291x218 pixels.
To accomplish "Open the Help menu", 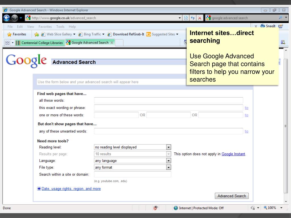I will (72, 27).
